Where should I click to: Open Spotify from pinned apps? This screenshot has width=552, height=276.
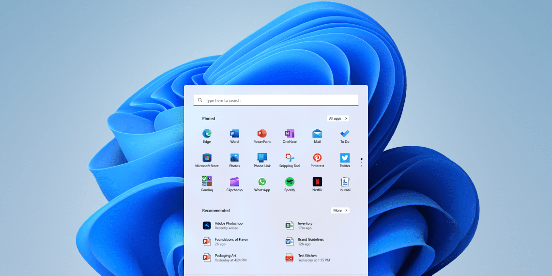[290, 182]
